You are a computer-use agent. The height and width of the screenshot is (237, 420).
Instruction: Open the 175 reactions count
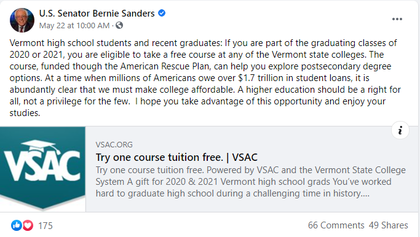[46, 226]
